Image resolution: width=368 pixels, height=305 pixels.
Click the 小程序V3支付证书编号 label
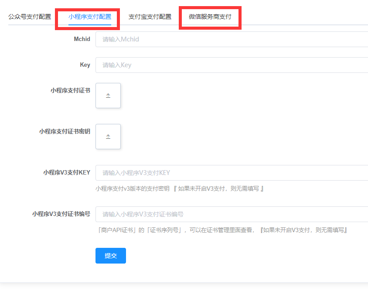click(x=61, y=214)
